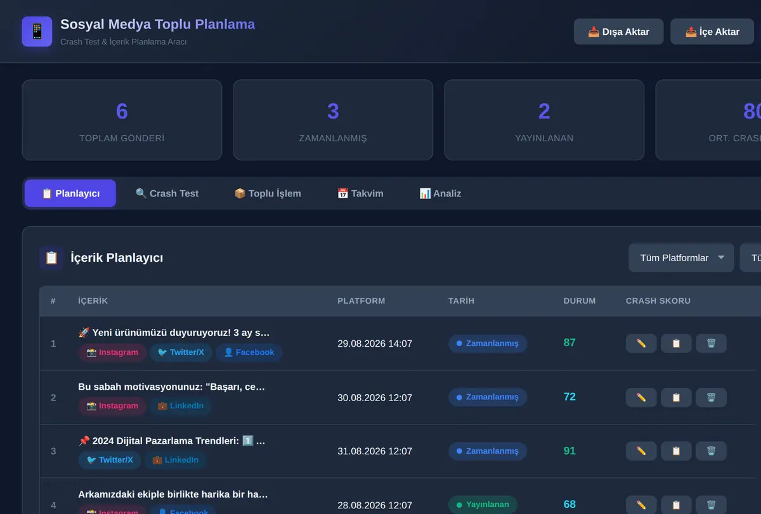This screenshot has width=761, height=514.
Task: Expand the second filter dropdown beside Tüm Platformlar
Action: [750, 258]
